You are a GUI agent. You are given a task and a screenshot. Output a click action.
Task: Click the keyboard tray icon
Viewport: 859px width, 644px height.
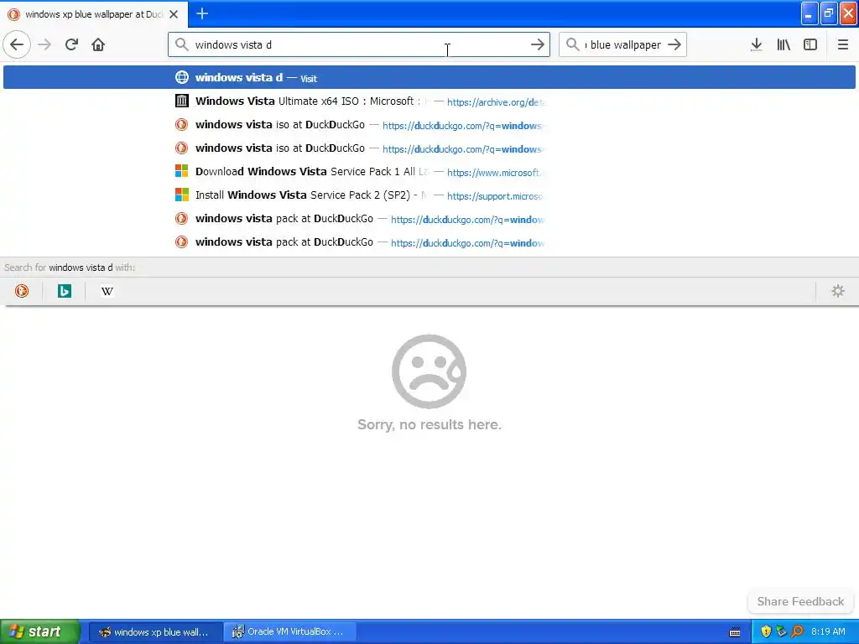pos(735,632)
